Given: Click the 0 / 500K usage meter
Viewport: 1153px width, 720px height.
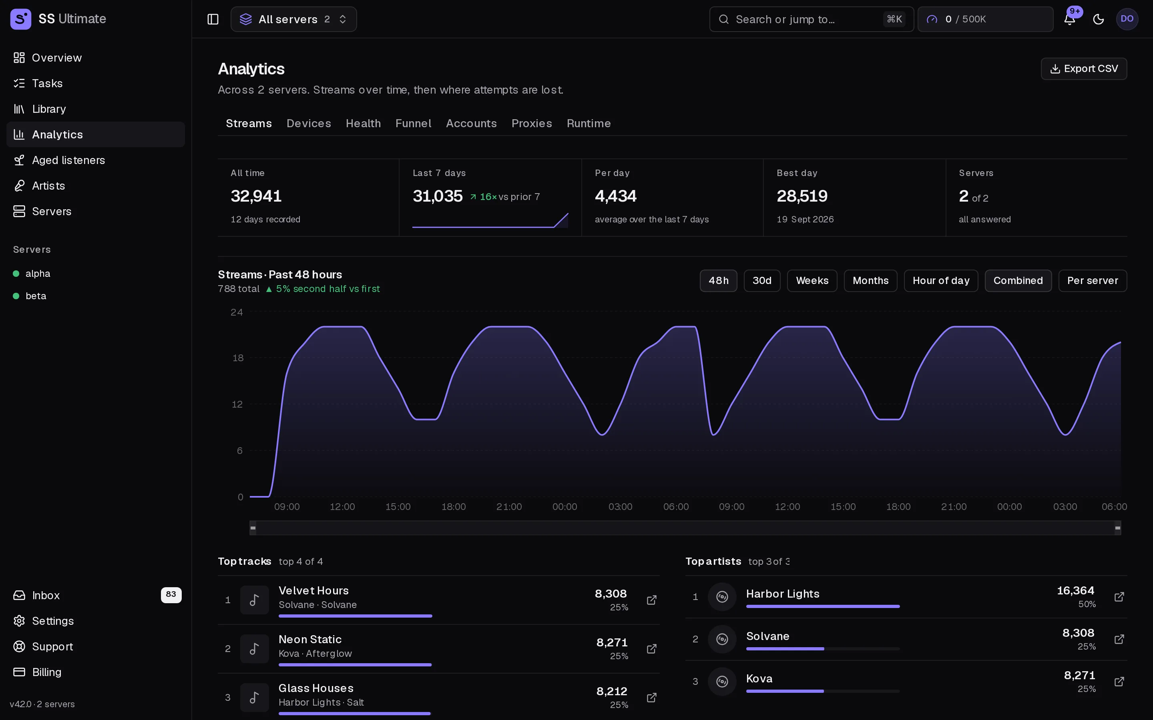Looking at the screenshot, I should pyautogui.click(x=985, y=19).
